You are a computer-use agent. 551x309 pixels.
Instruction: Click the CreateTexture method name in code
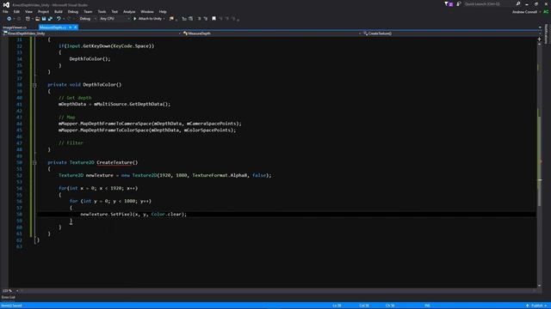[x=115, y=162]
